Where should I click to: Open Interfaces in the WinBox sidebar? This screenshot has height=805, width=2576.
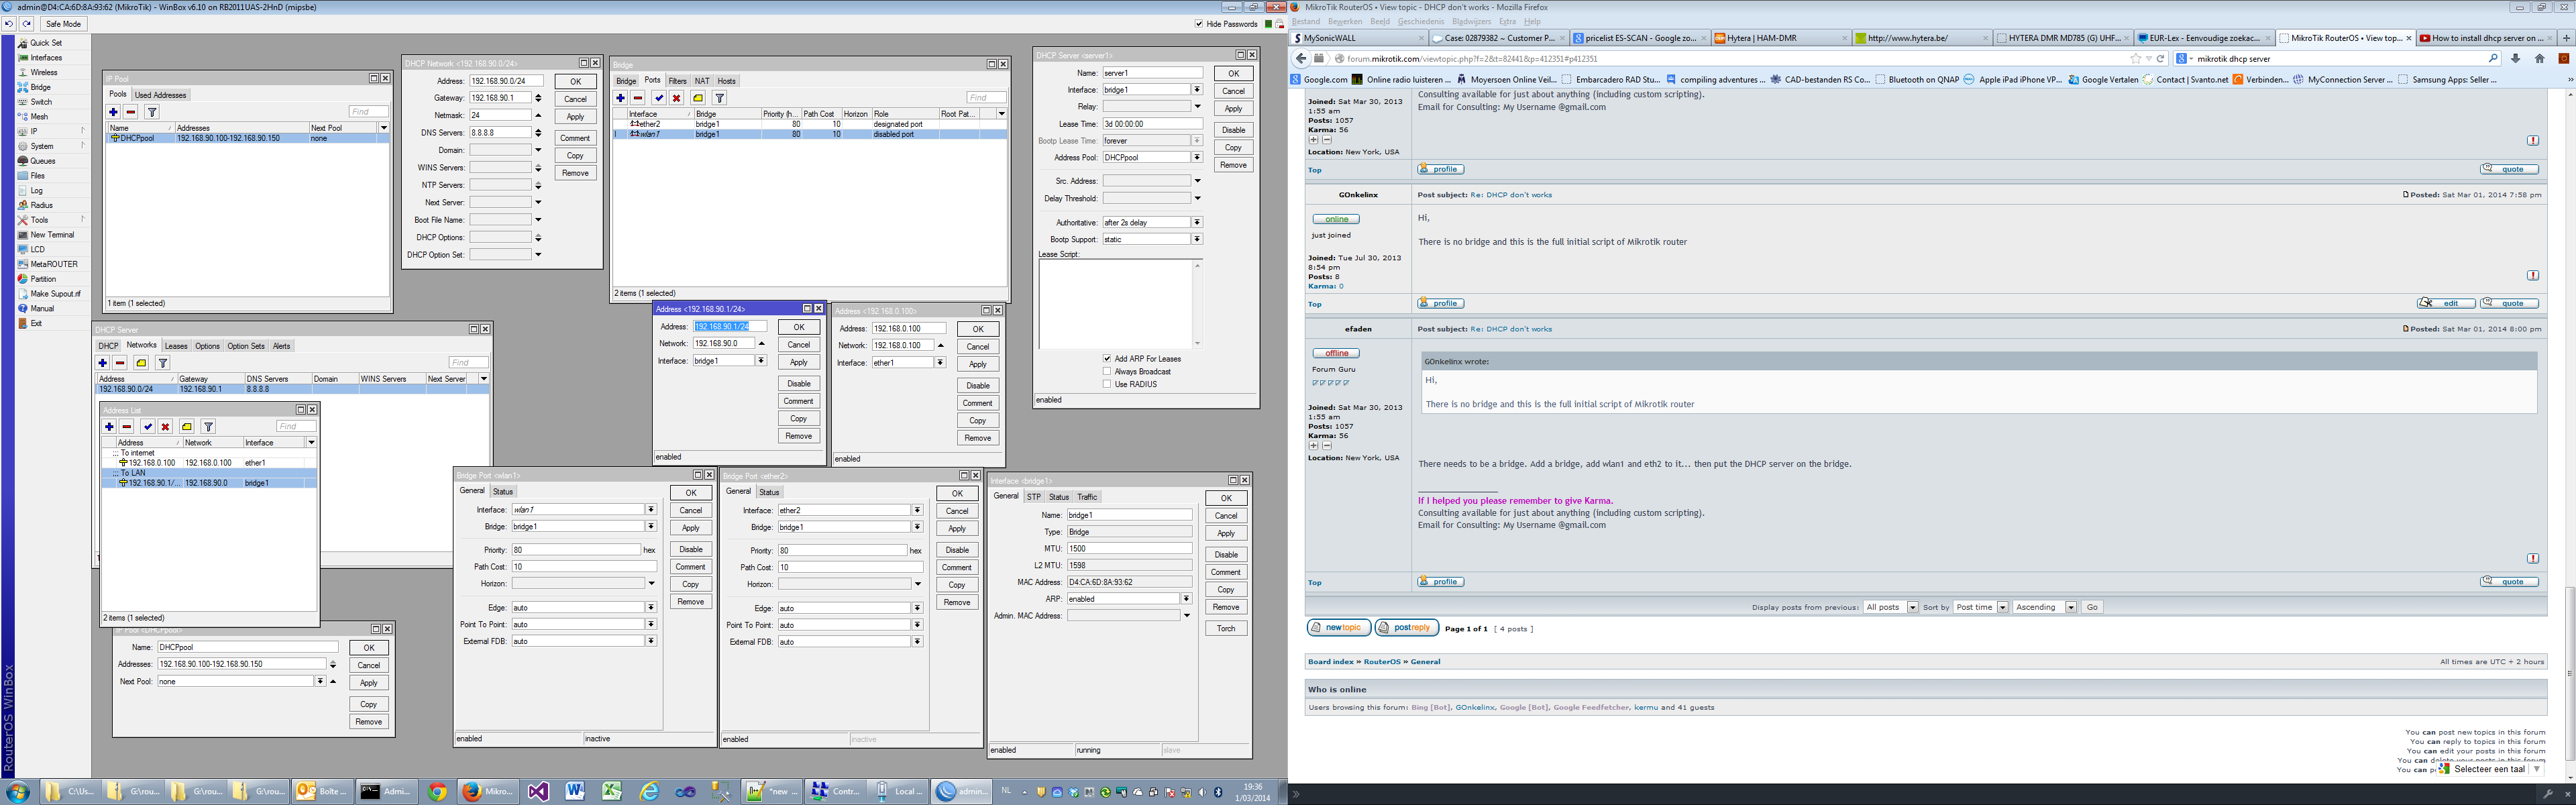(x=46, y=58)
